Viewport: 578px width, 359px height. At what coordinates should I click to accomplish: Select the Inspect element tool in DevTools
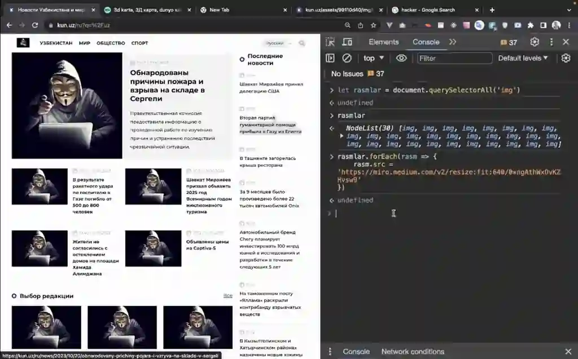point(330,42)
